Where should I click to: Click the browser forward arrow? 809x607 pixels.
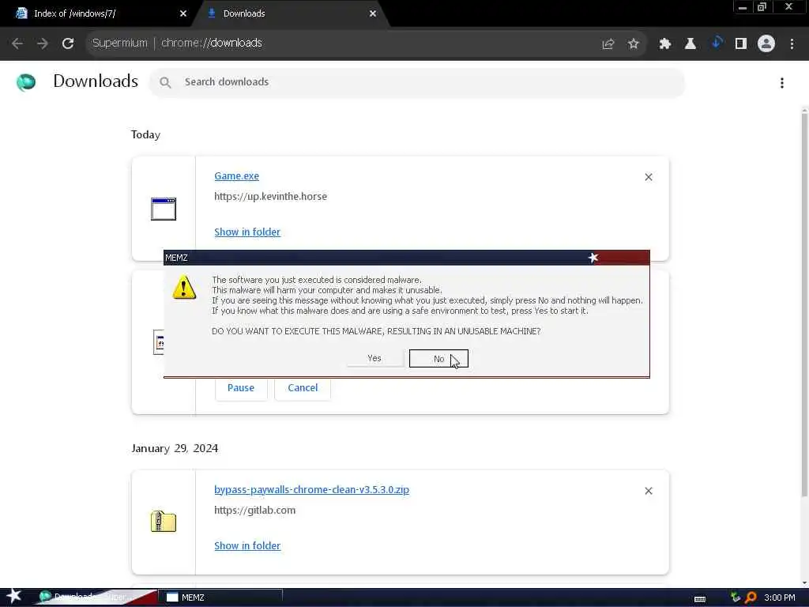coord(43,43)
